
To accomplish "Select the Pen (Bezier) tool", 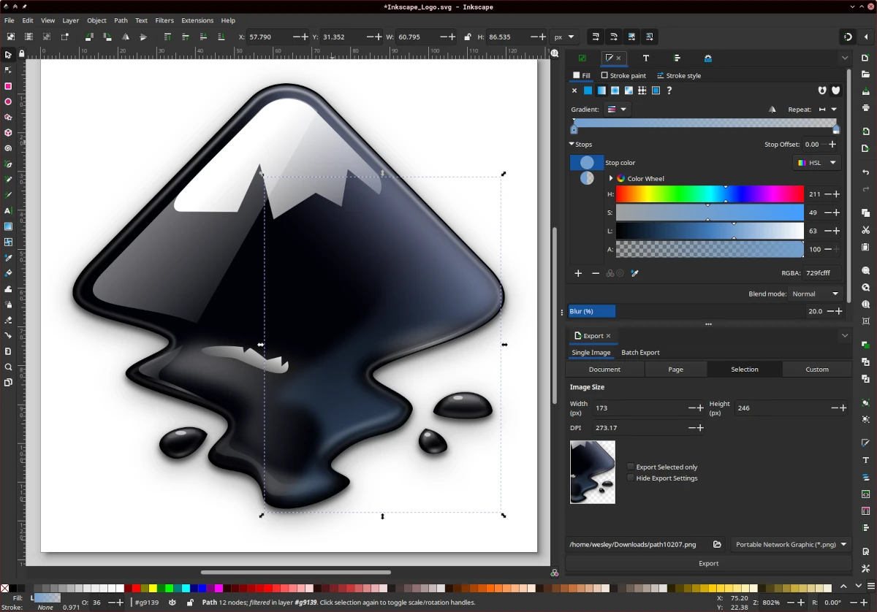I will coord(8,164).
